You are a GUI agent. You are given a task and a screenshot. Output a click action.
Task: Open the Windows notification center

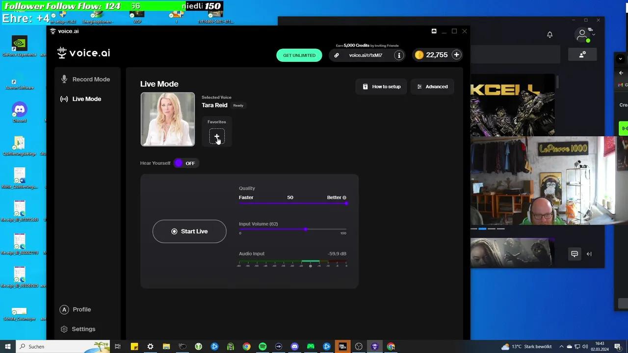pos(618,347)
